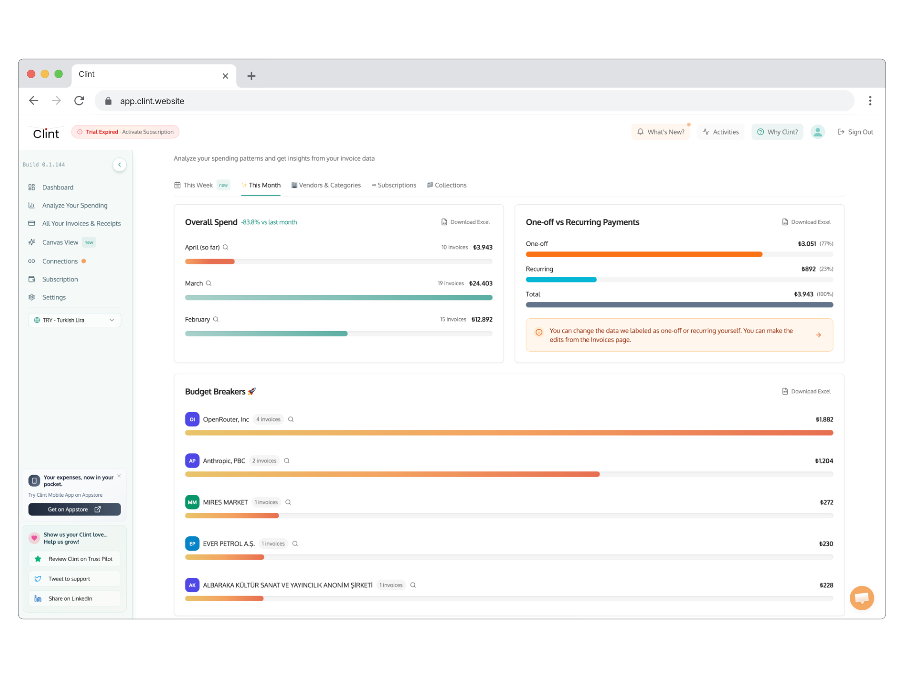Viewport: 904px width, 678px height.
Task: Collapse the left sidebar with the chevron
Action: [119, 164]
